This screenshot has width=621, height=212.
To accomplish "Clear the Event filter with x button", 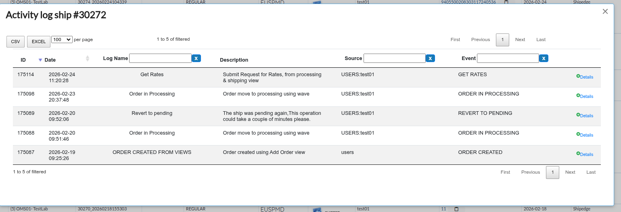I will 544,58.
